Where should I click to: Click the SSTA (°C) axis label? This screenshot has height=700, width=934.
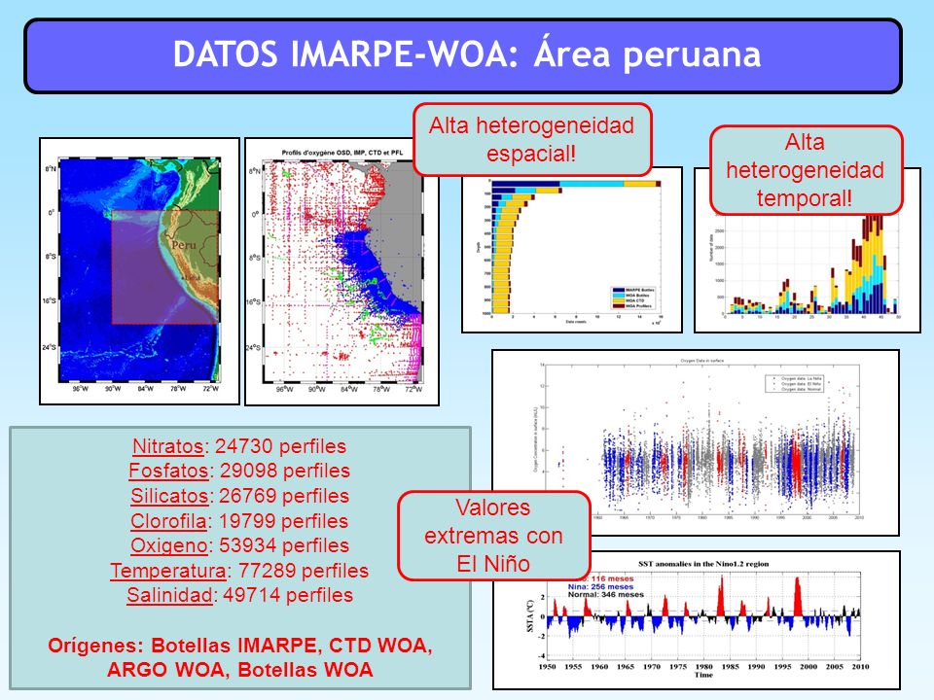[x=530, y=615]
